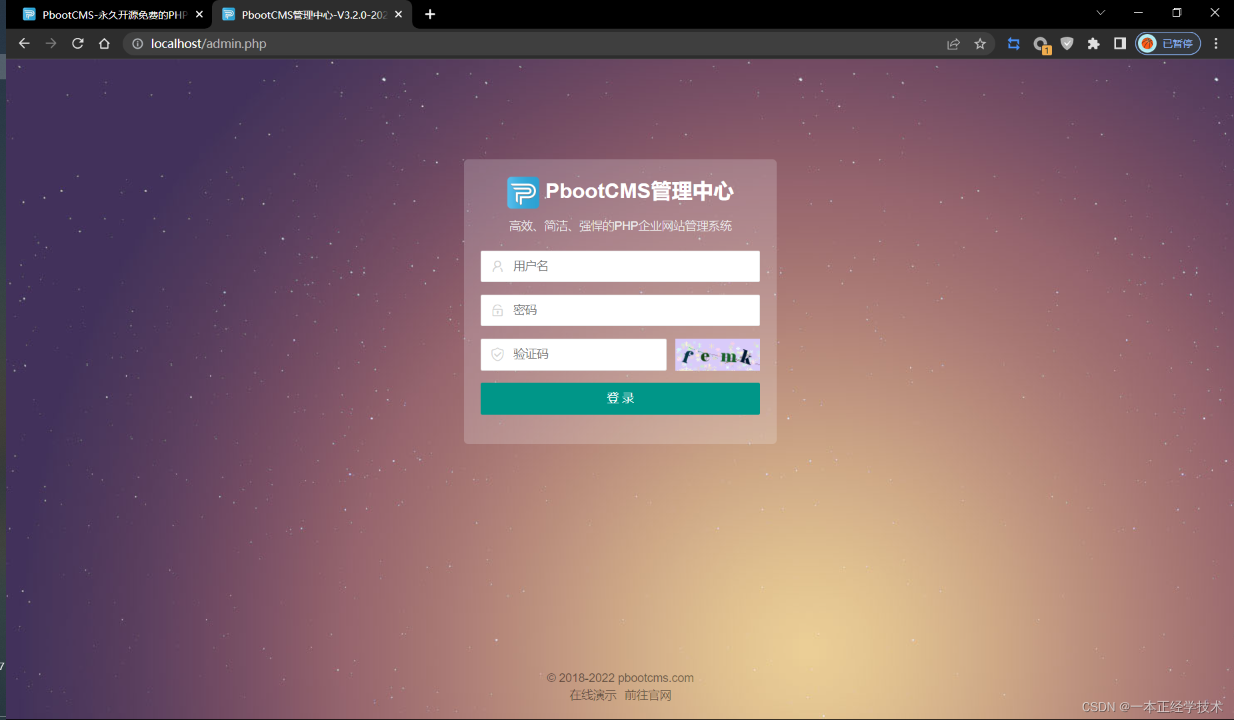Click the reload page icon
1234x720 pixels.
[x=78, y=43]
